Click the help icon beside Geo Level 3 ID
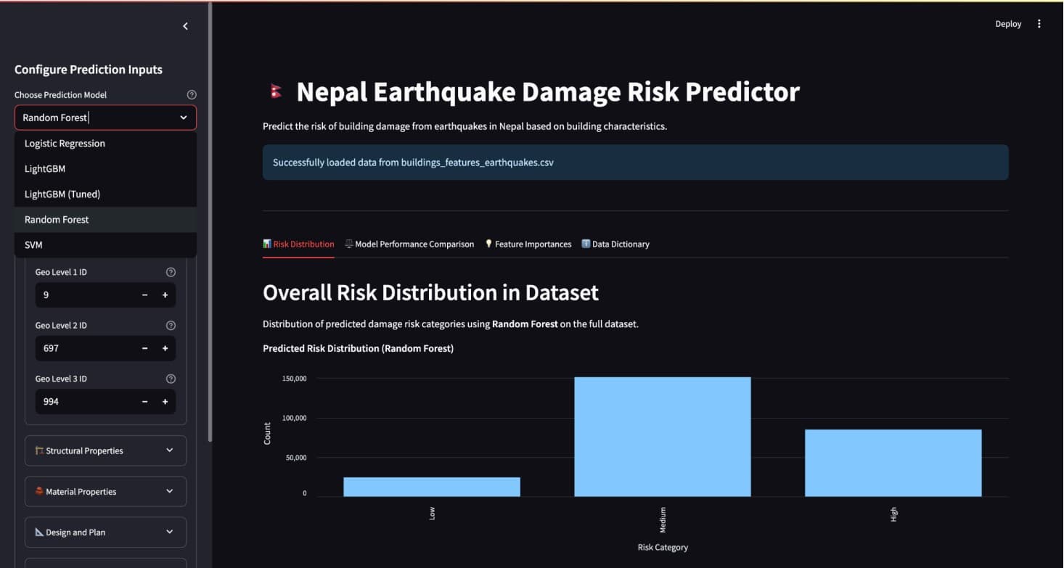This screenshot has width=1064, height=568. tap(171, 378)
